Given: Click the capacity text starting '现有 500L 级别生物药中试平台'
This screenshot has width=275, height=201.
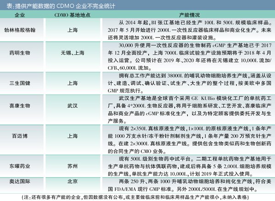Looking at the screenshot, I should pos(190,166).
